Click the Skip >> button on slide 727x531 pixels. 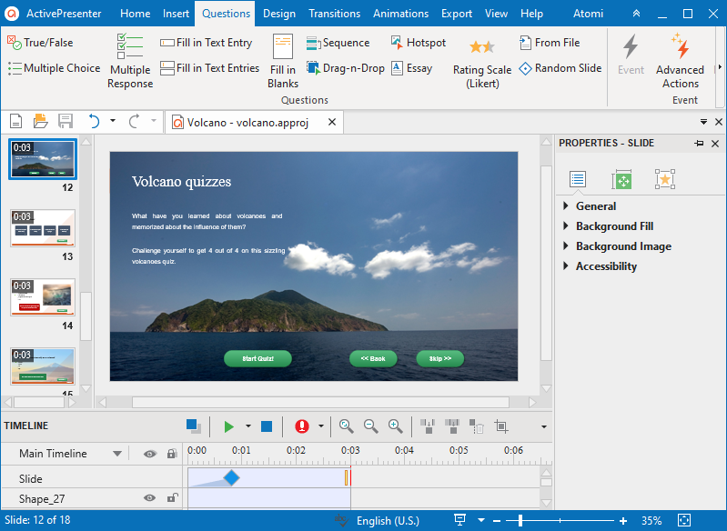pyautogui.click(x=440, y=358)
